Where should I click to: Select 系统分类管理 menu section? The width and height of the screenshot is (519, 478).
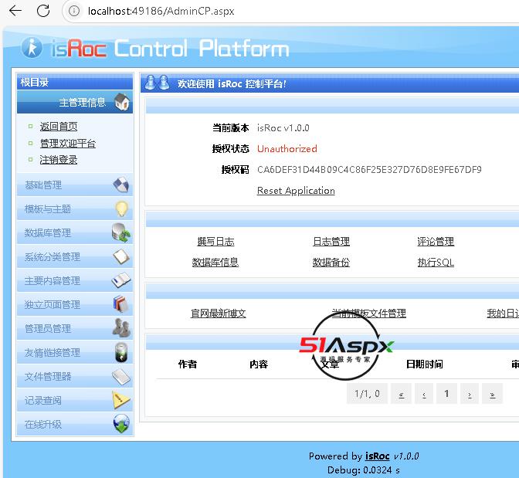(x=75, y=256)
